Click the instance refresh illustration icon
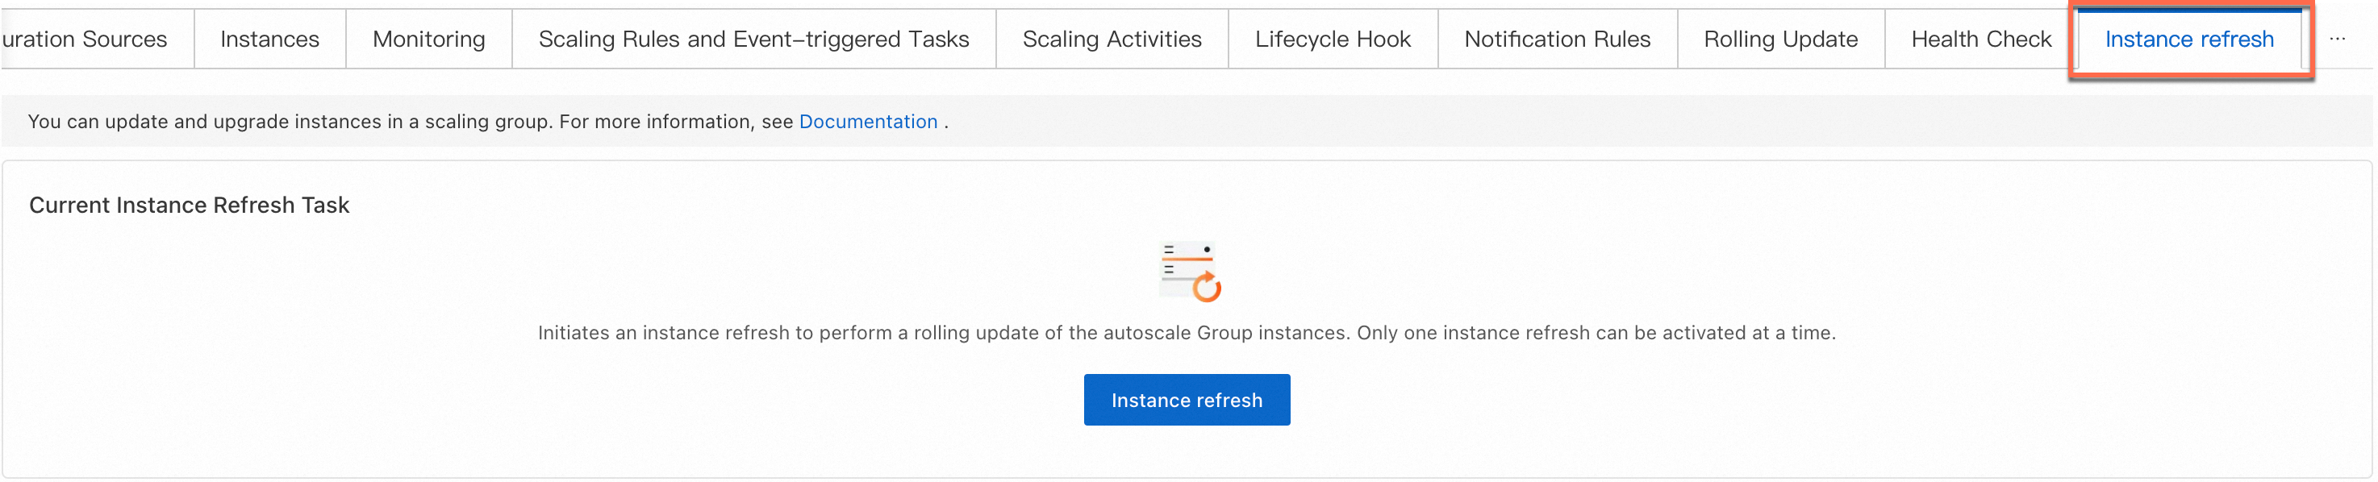2378x482 pixels. [1187, 270]
